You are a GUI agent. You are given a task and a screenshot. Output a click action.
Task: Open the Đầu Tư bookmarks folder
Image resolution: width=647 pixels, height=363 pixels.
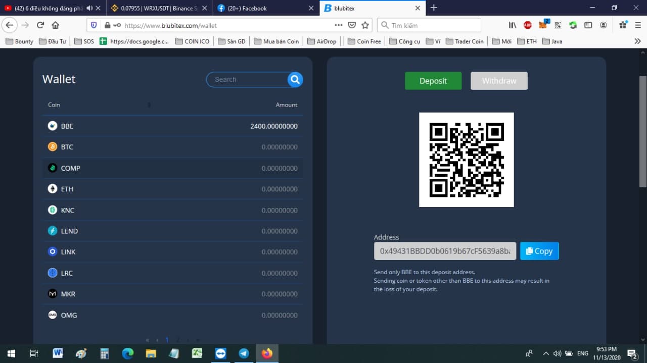pyautogui.click(x=52, y=41)
